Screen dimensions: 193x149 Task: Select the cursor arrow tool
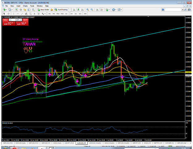tap(4, 14)
